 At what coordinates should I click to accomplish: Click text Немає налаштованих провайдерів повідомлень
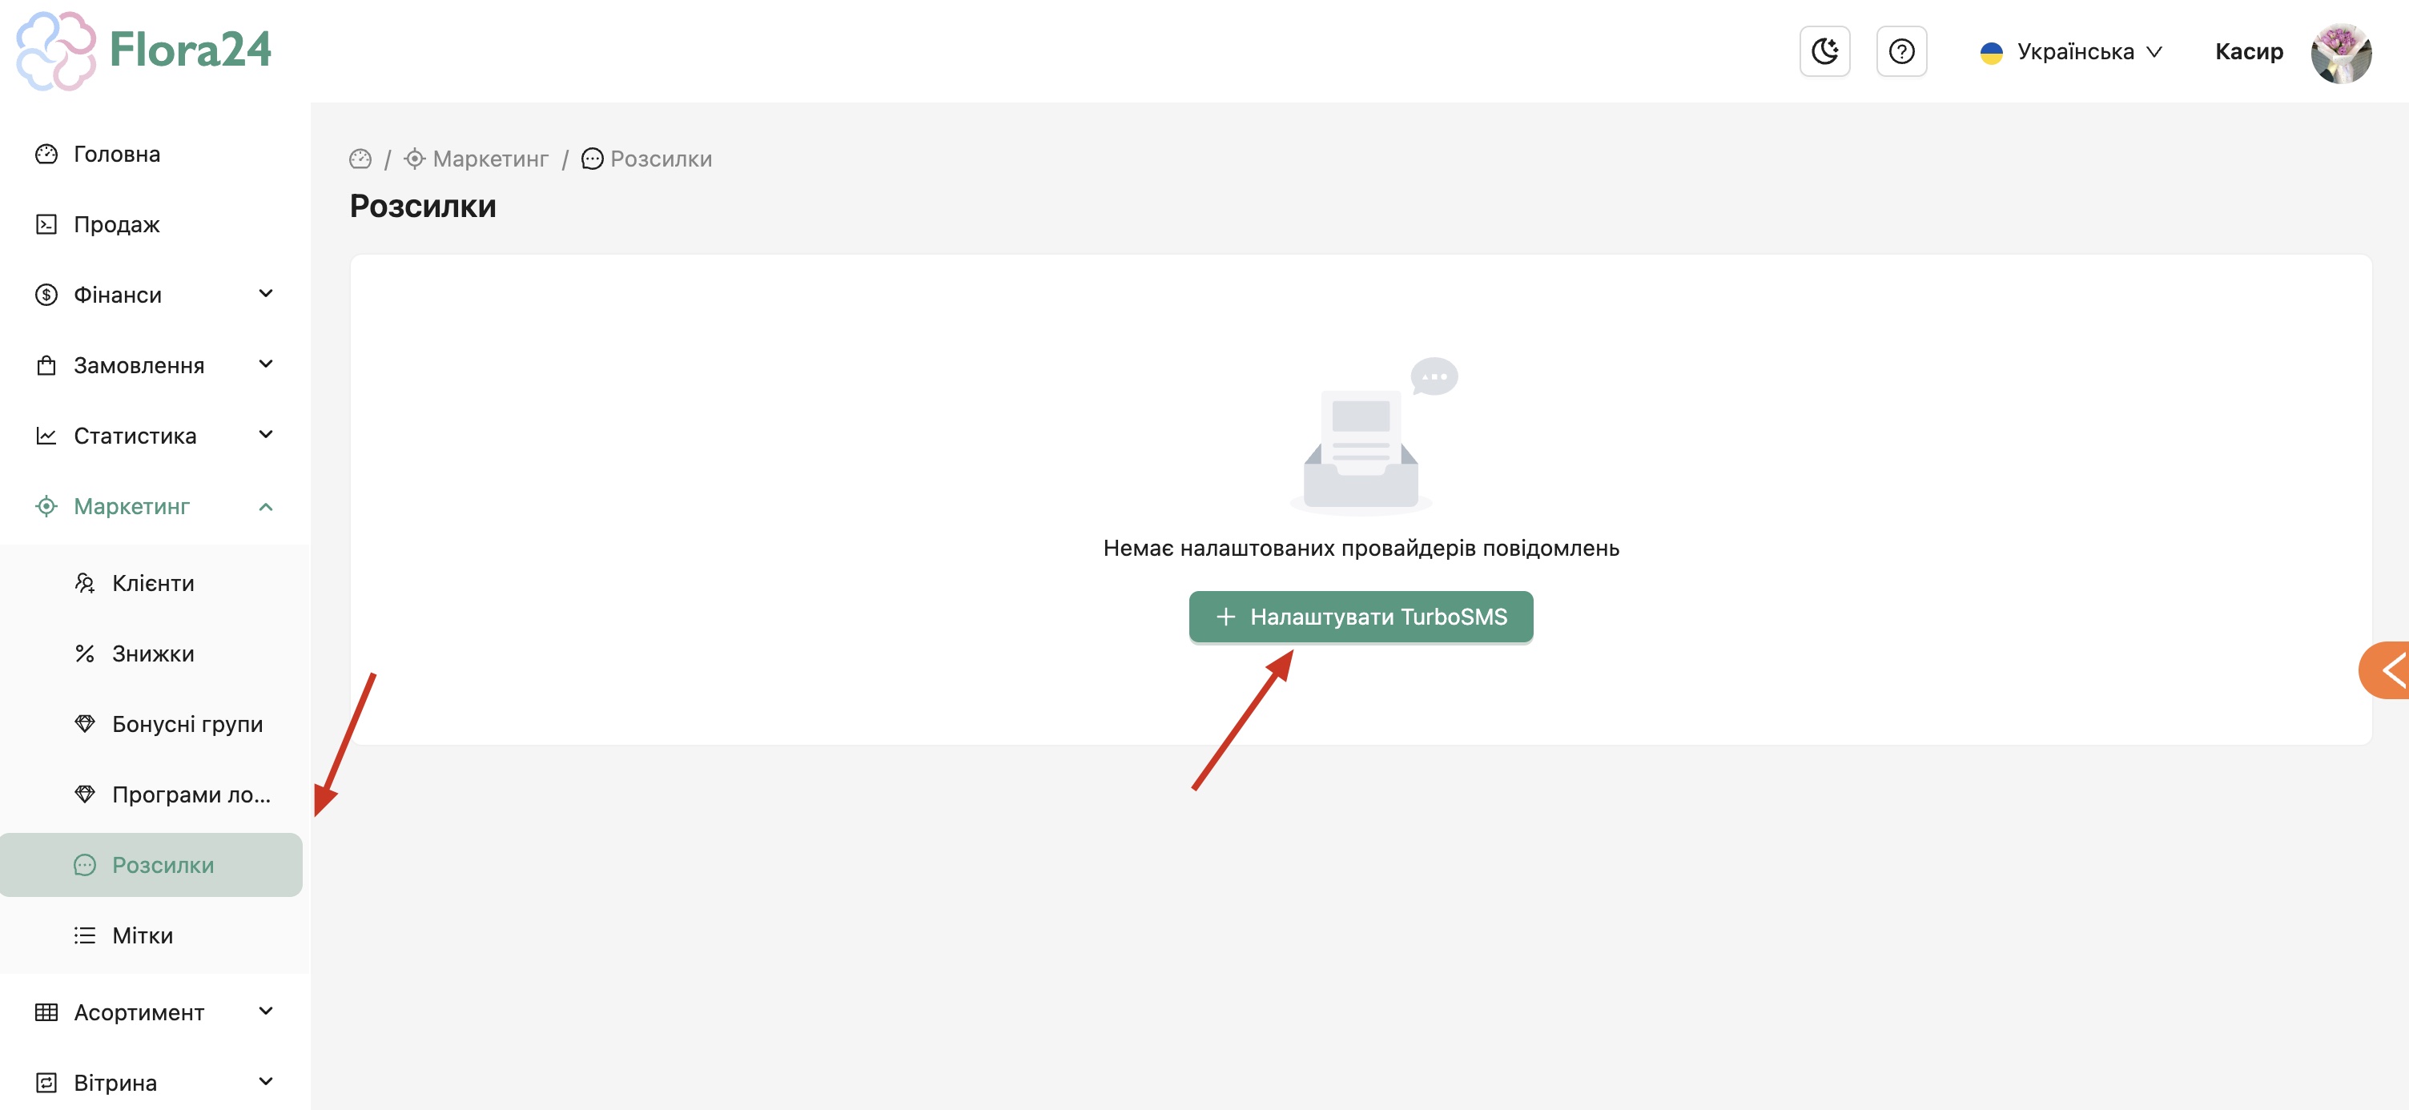(1361, 548)
